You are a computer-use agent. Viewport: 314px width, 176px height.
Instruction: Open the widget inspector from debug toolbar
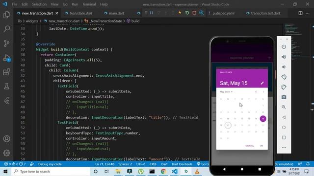point(202,13)
